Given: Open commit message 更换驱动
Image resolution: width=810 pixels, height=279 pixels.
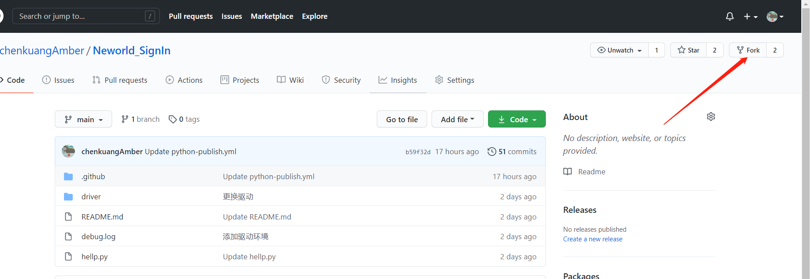Looking at the screenshot, I should coord(238,197).
